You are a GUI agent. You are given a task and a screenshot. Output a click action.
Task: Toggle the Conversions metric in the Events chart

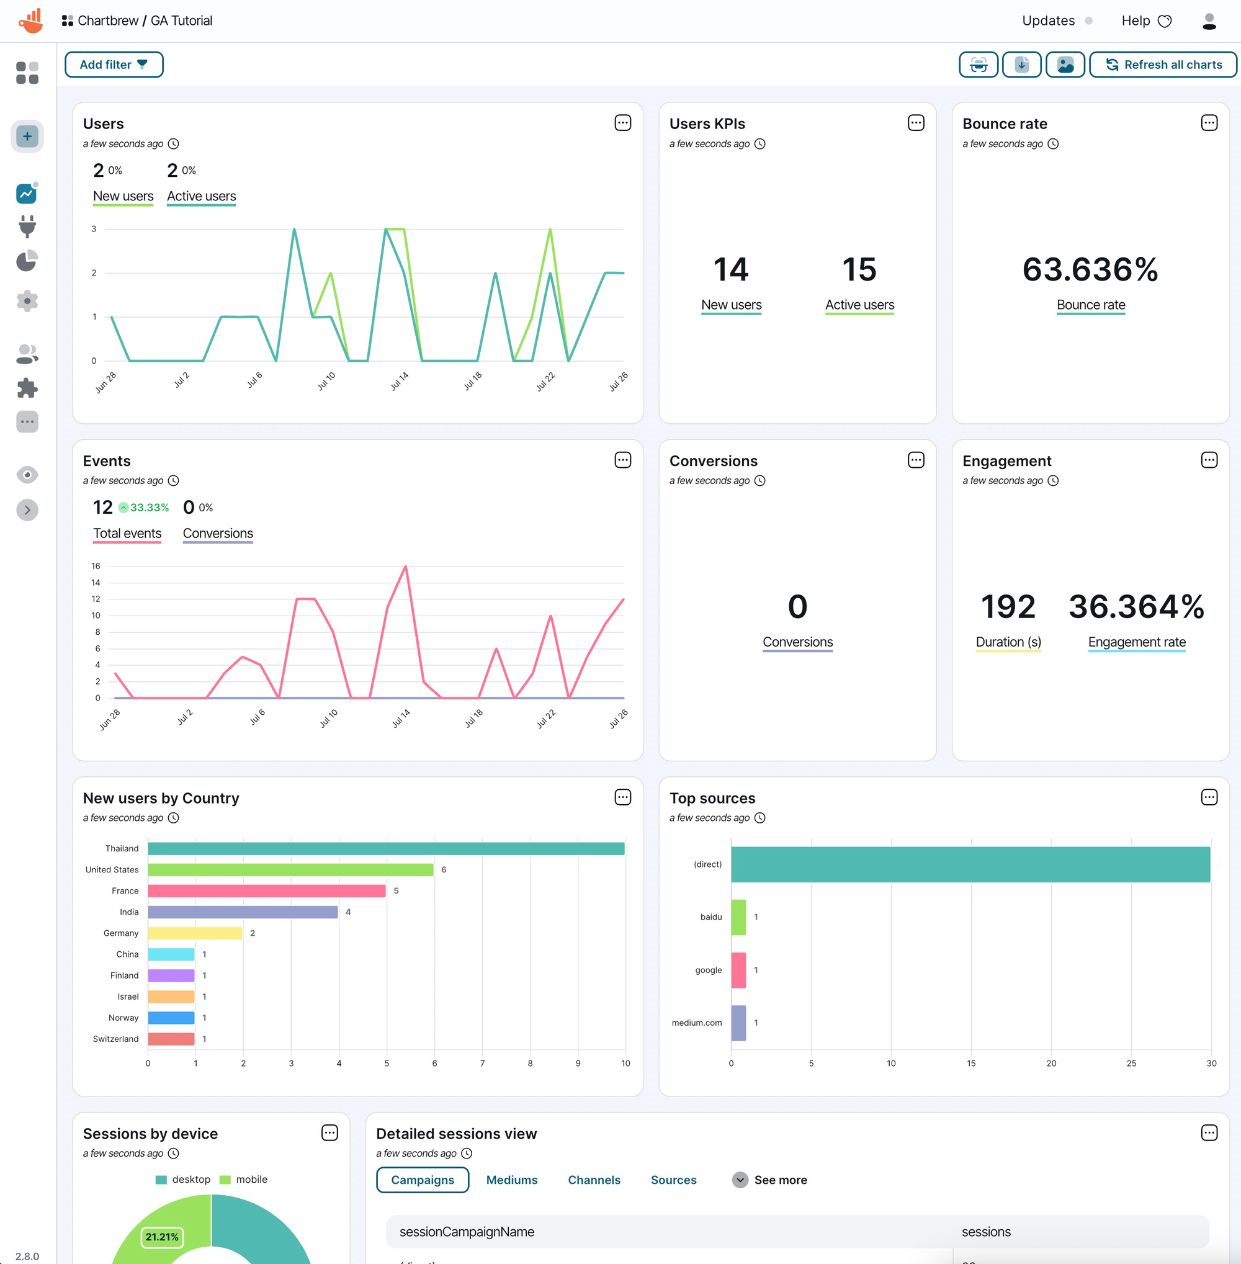(x=218, y=532)
